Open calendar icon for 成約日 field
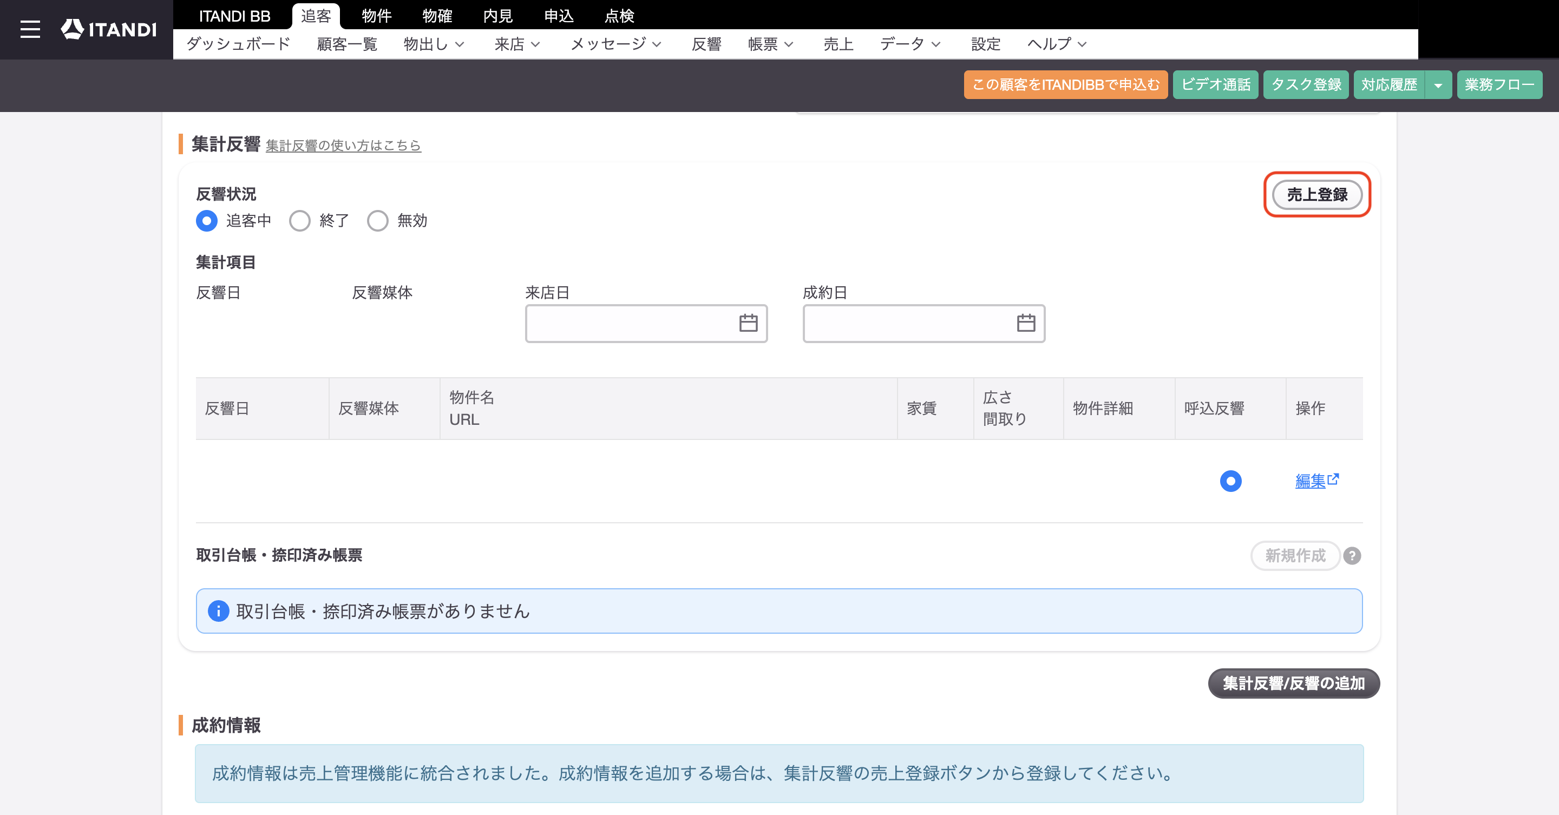 click(x=1026, y=323)
